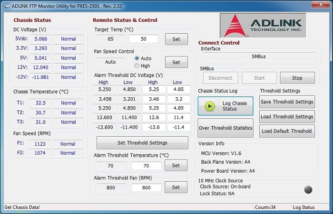Click Lock Status: NA text

click(x=217, y=194)
